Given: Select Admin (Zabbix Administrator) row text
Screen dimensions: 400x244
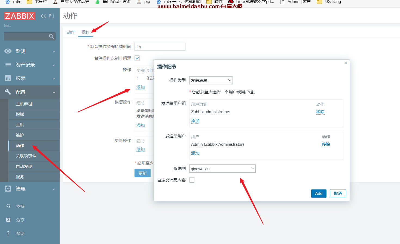Looking at the screenshot, I should click(217, 144).
